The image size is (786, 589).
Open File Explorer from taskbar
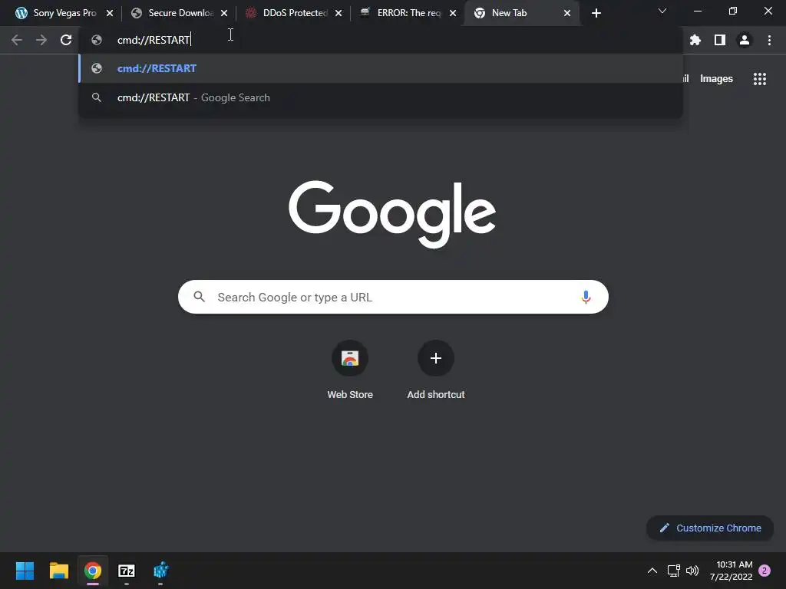click(x=58, y=571)
